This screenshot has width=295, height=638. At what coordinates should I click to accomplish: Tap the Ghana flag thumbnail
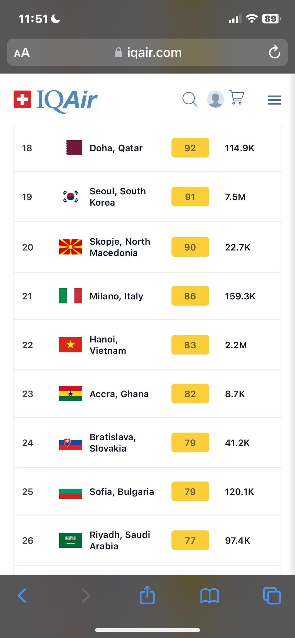(x=70, y=394)
